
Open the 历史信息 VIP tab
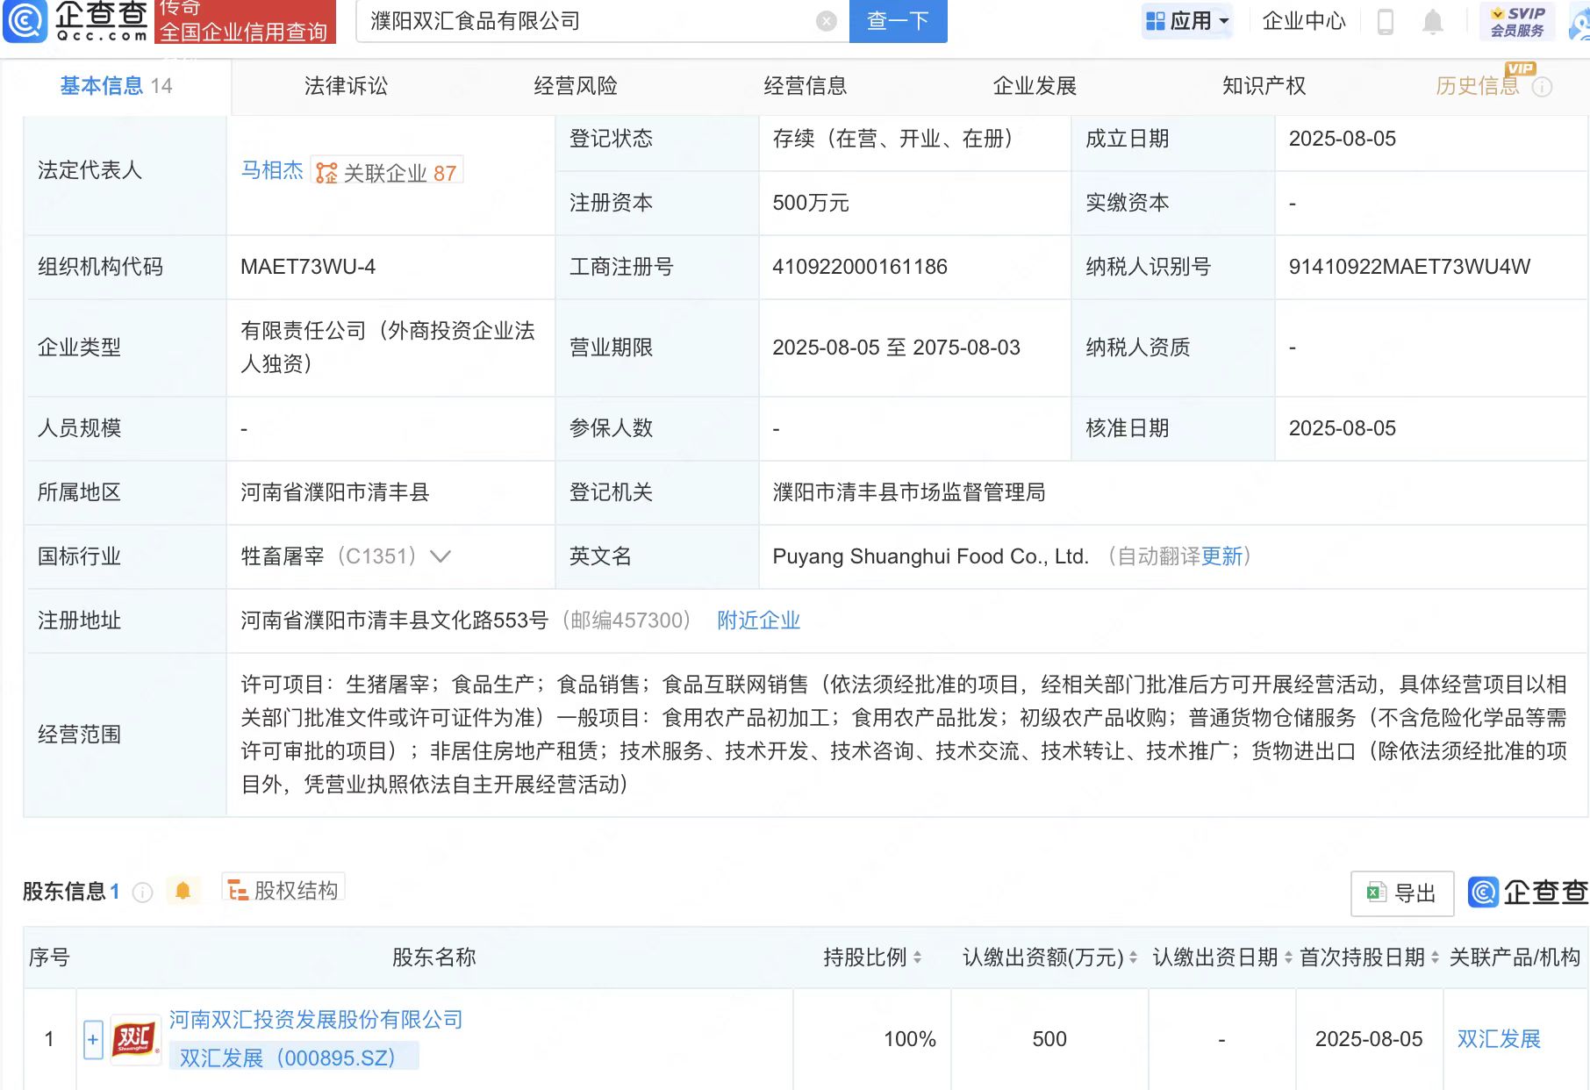click(1478, 86)
